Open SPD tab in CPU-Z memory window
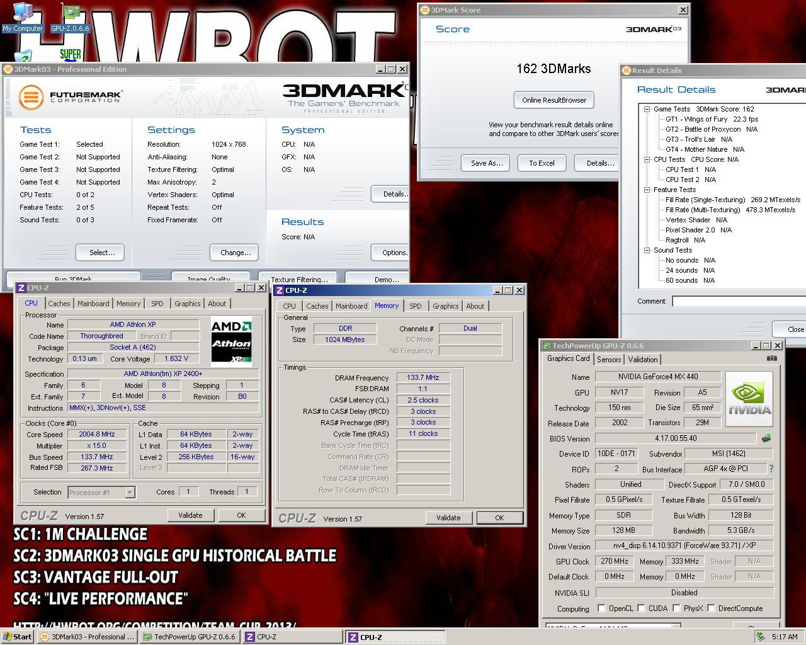The image size is (806, 645). (416, 306)
